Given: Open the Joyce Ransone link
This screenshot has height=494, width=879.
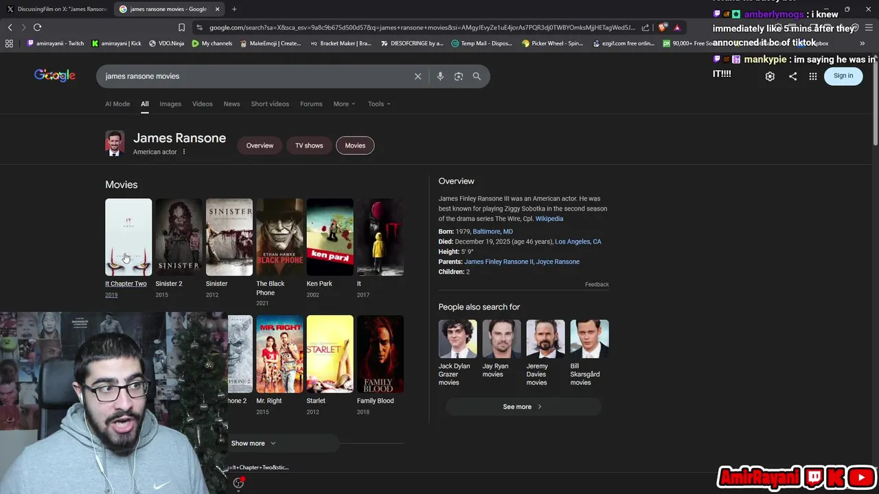Looking at the screenshot, I should click(558, 261).
